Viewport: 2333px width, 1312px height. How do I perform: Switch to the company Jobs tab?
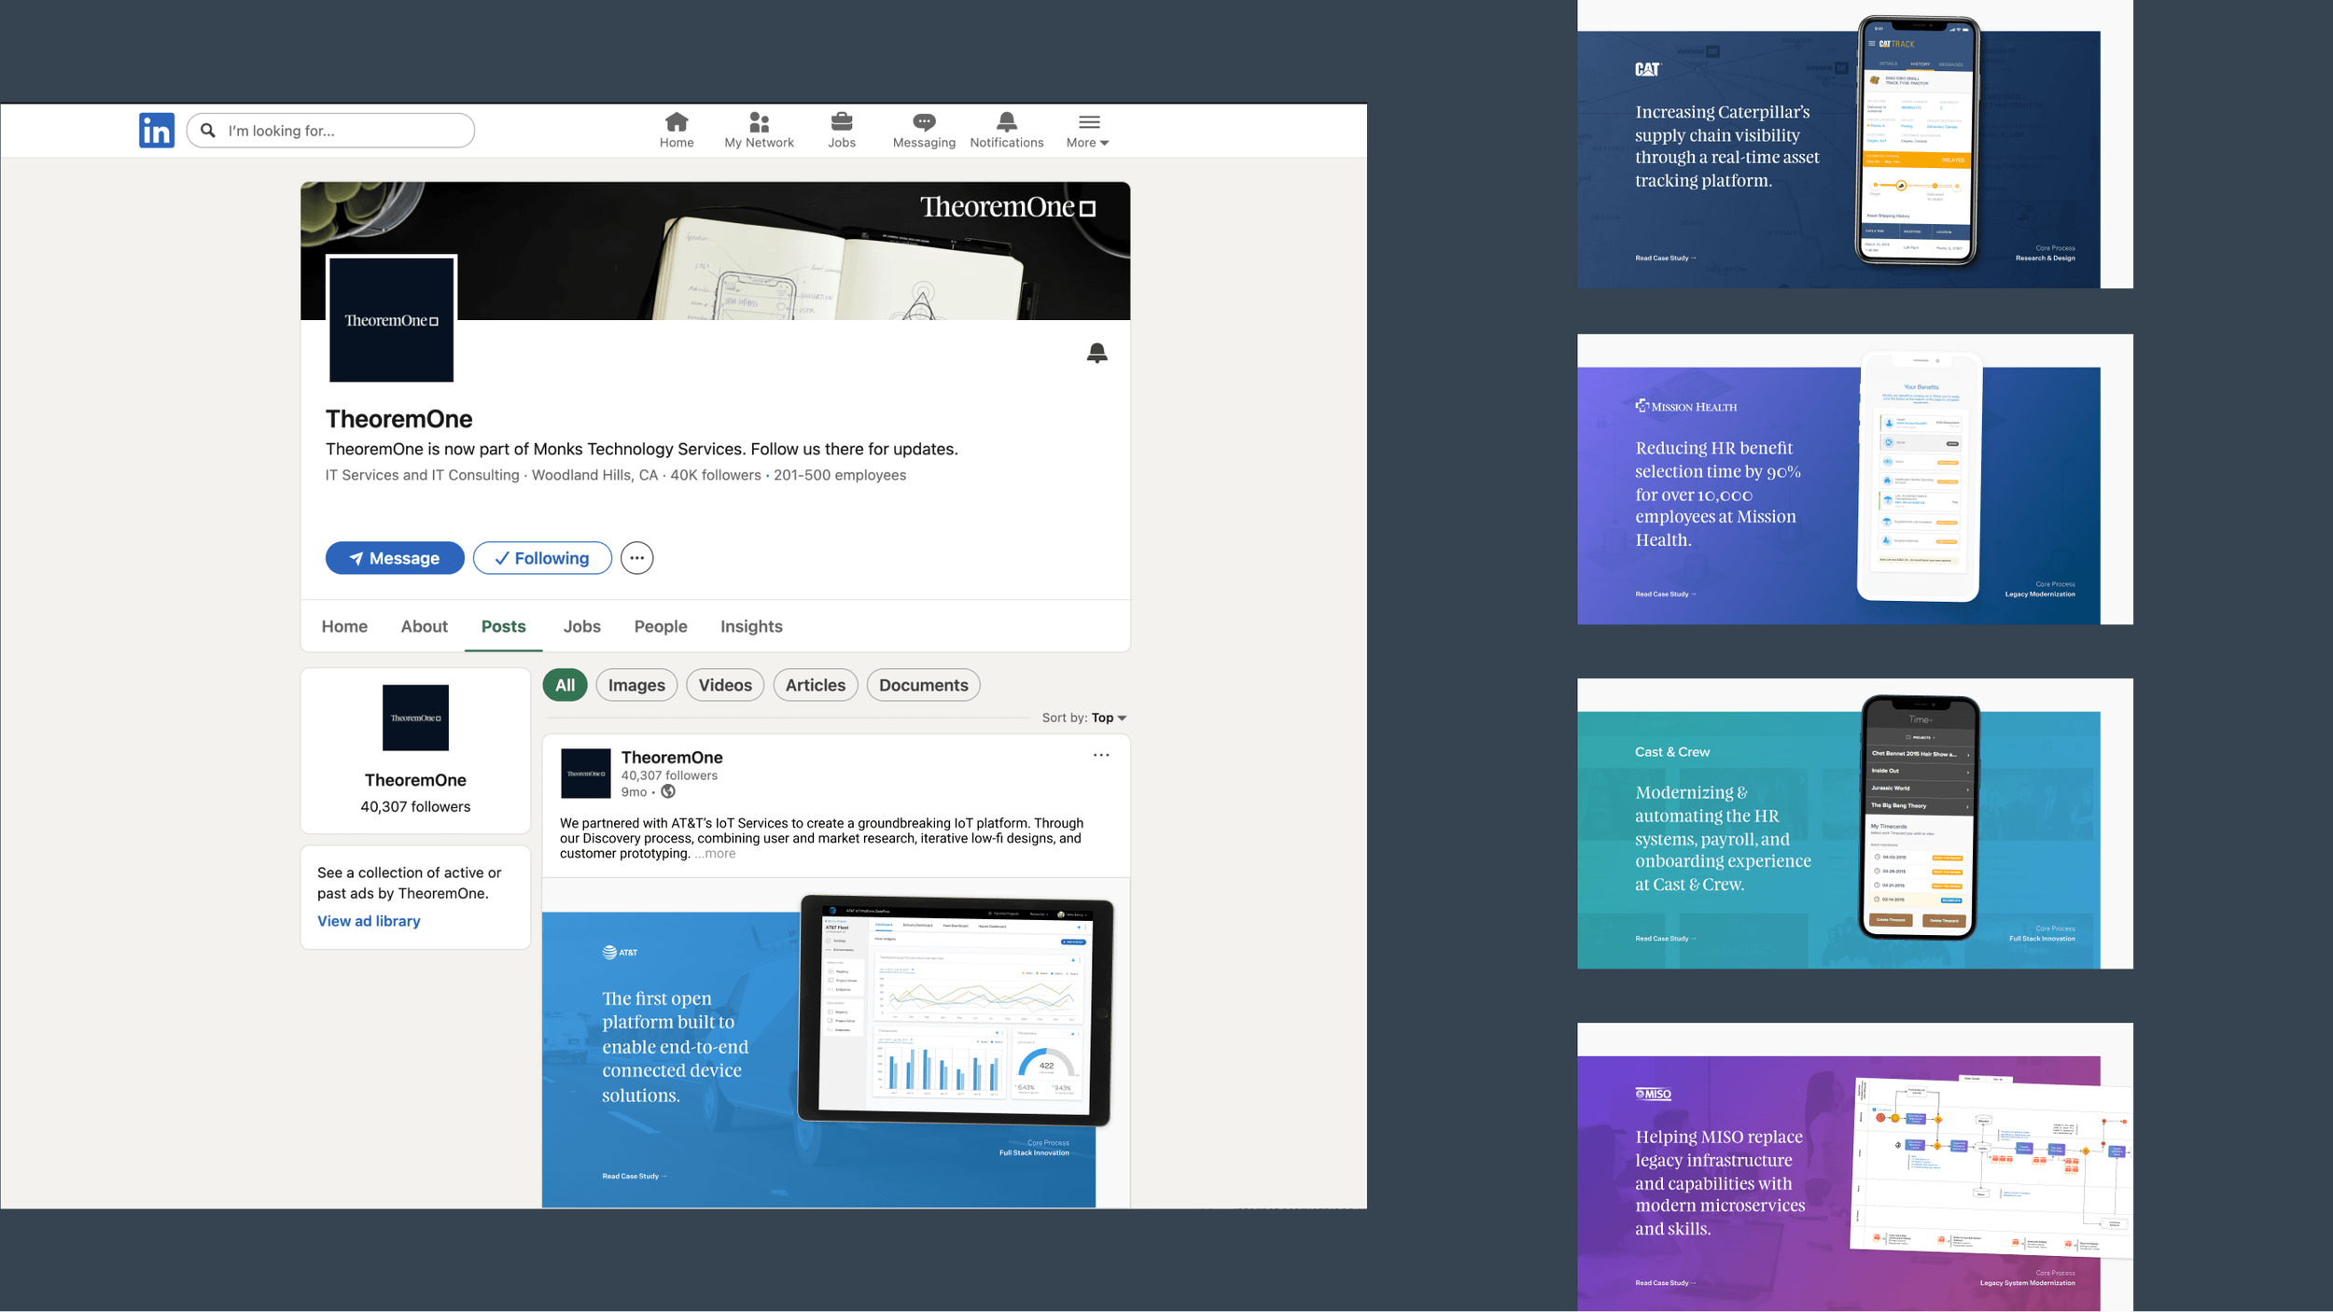click(x=581, y=626)
